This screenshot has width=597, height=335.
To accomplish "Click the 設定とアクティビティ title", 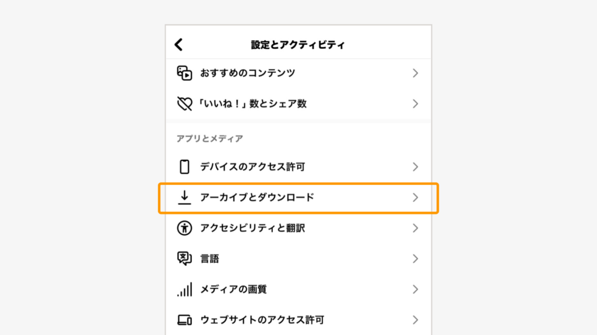I will click(x=298, y=45).
